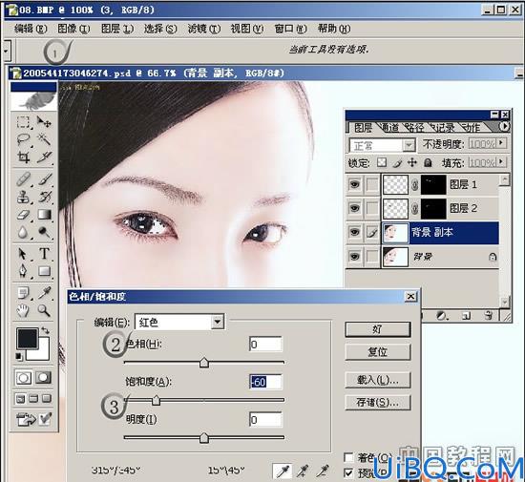Activate the Zoom magnifier tool
Screen dimensions: 525x482
[44, 310]
